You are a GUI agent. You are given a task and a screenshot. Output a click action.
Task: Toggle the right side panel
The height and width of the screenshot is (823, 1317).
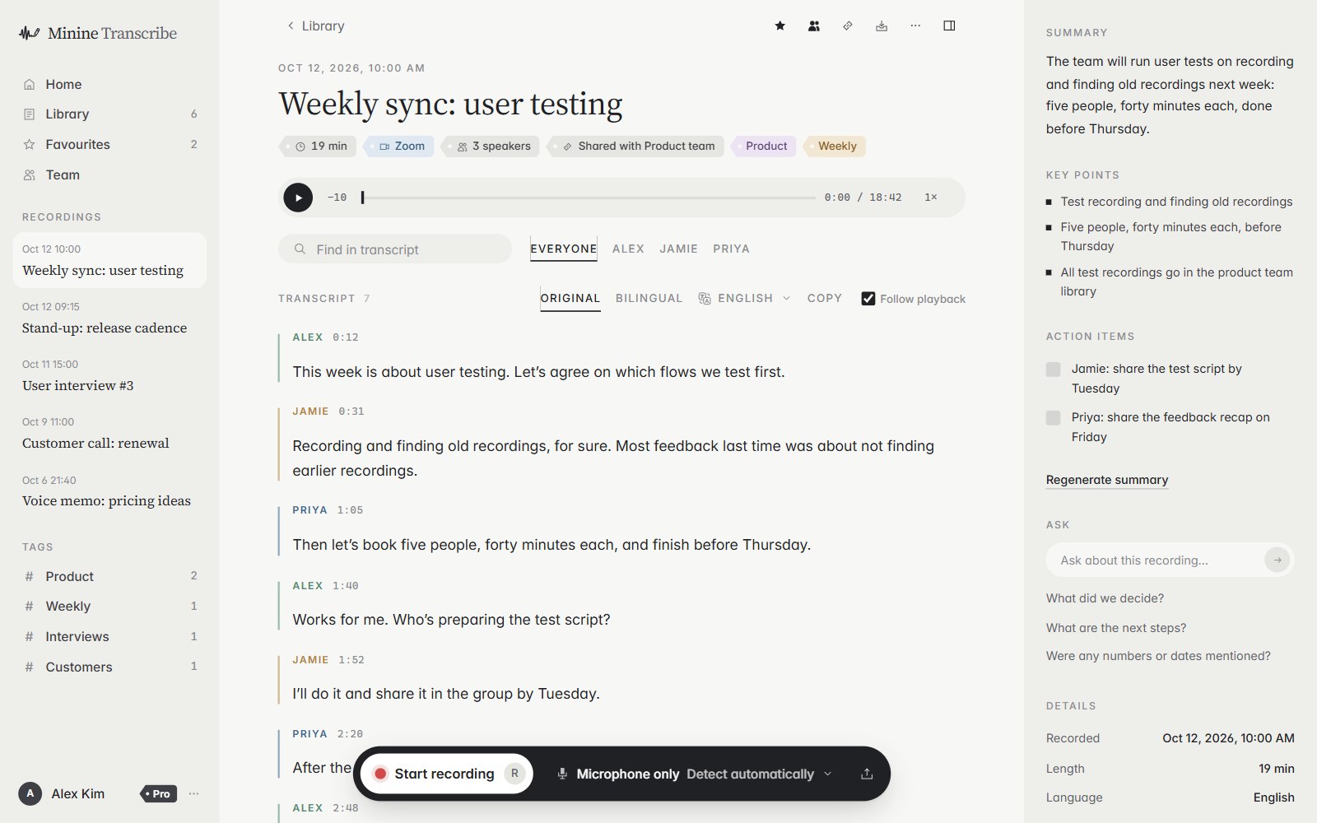[x=948, y=26]
